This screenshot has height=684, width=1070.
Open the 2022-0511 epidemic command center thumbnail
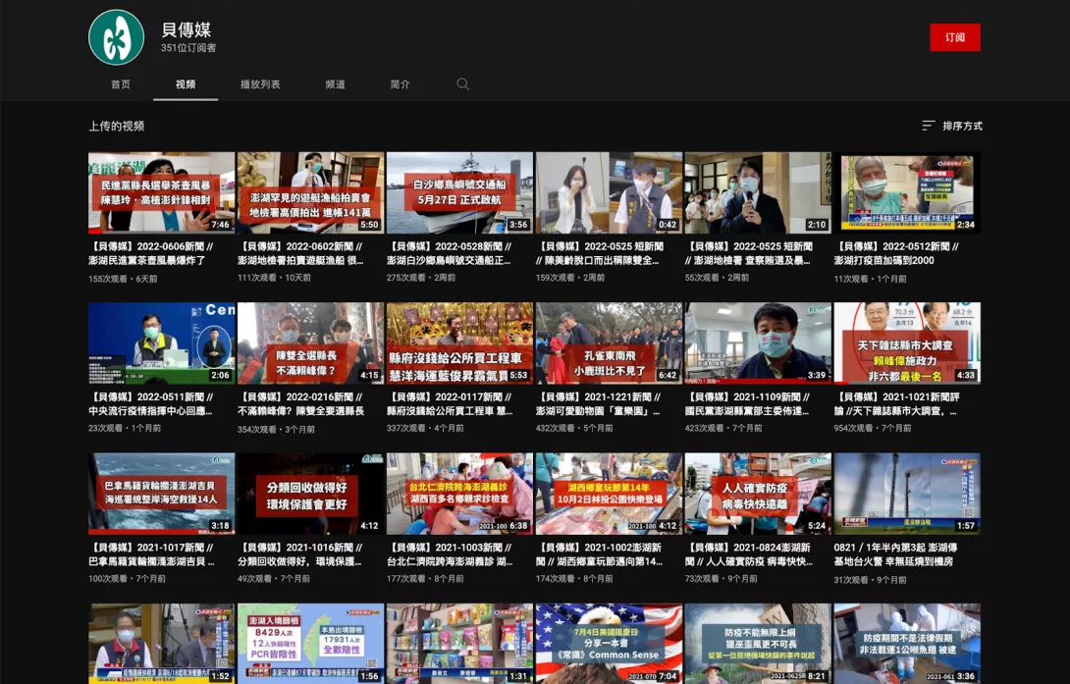(x=161, y=342)
